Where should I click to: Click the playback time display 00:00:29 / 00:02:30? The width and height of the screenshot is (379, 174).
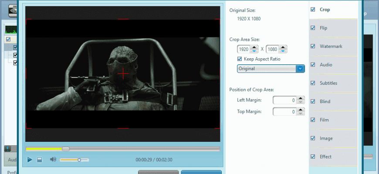tap(154, 160)
